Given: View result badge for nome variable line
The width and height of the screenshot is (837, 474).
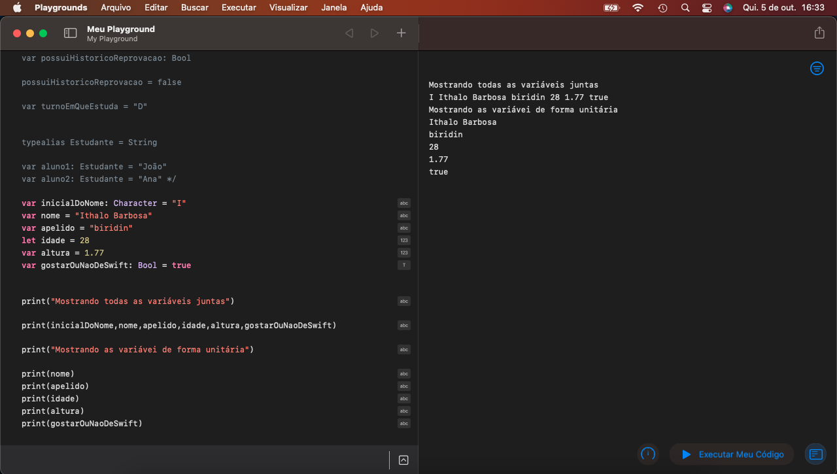Looking at the screenshot, I should pyautogui.click(x=404, y=216).
